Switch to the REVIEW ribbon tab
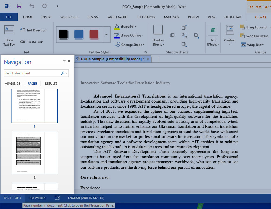Image resolution: width=271 pixels, height=209 pixels. coord(193,17)
